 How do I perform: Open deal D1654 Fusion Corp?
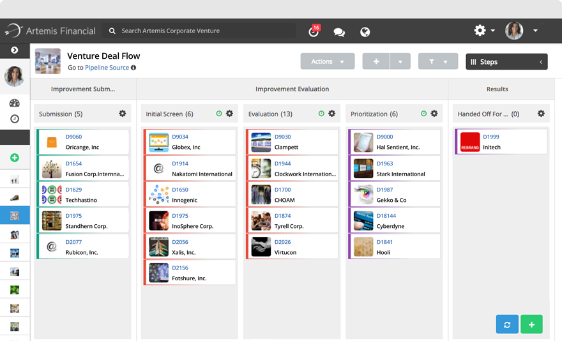83,169
